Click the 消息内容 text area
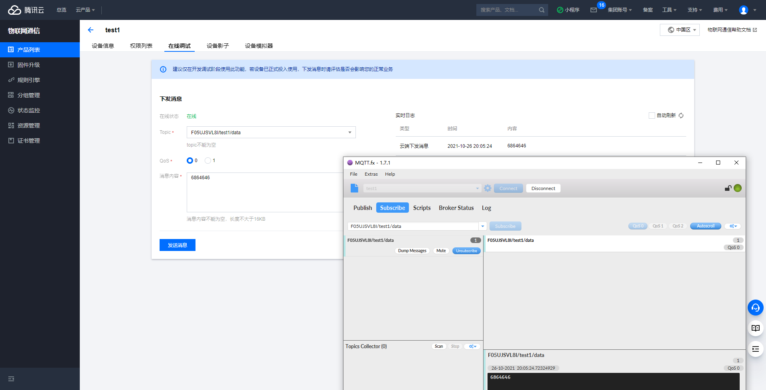The image size is (766, 390). [x=265, y=192]
